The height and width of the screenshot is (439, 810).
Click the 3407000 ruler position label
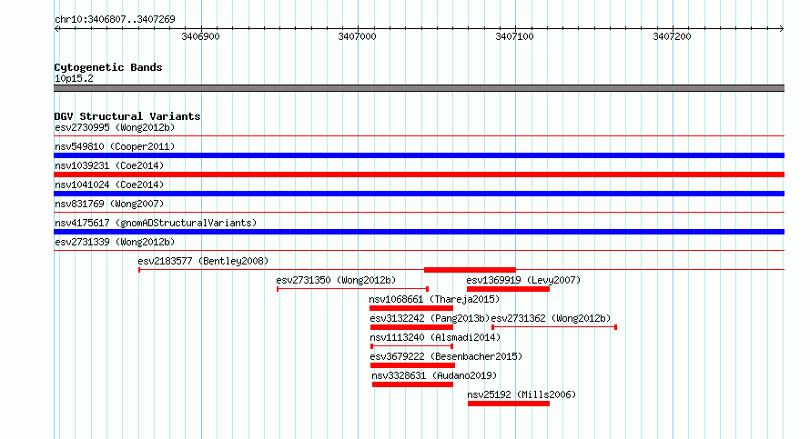[357, 36]
